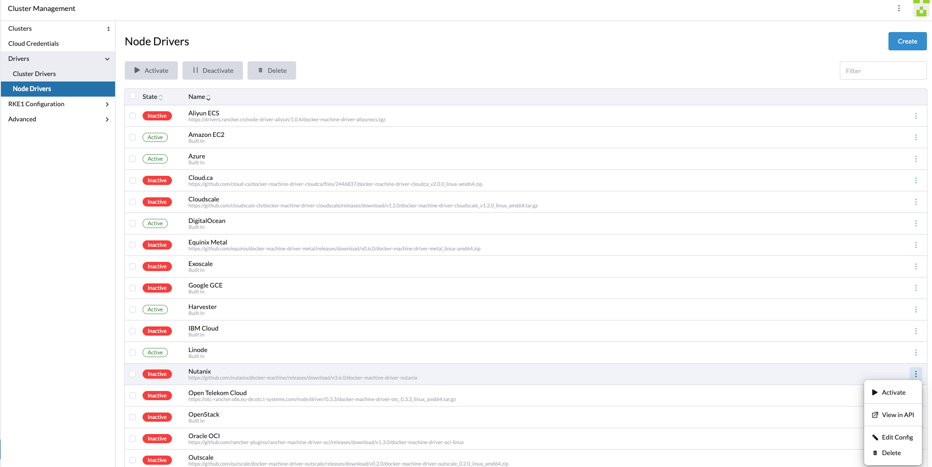
Task: Click the page actions menu in header
Action: tap(899, 8)
